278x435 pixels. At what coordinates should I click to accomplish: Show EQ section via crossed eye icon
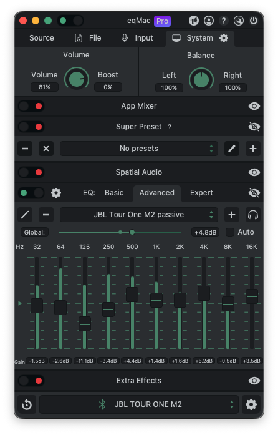pyautogui.click(x=254, y=193)
